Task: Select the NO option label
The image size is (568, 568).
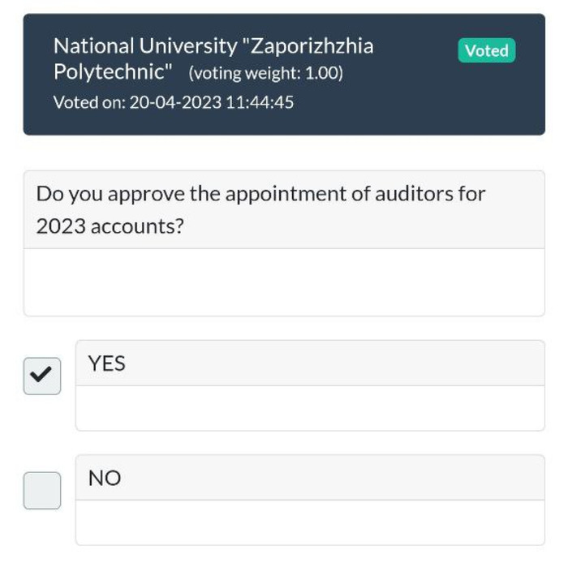Action: [x=105, y=478]
